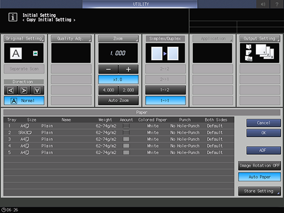
Task: Click the original document preview thumbnail
Action: 24,53
